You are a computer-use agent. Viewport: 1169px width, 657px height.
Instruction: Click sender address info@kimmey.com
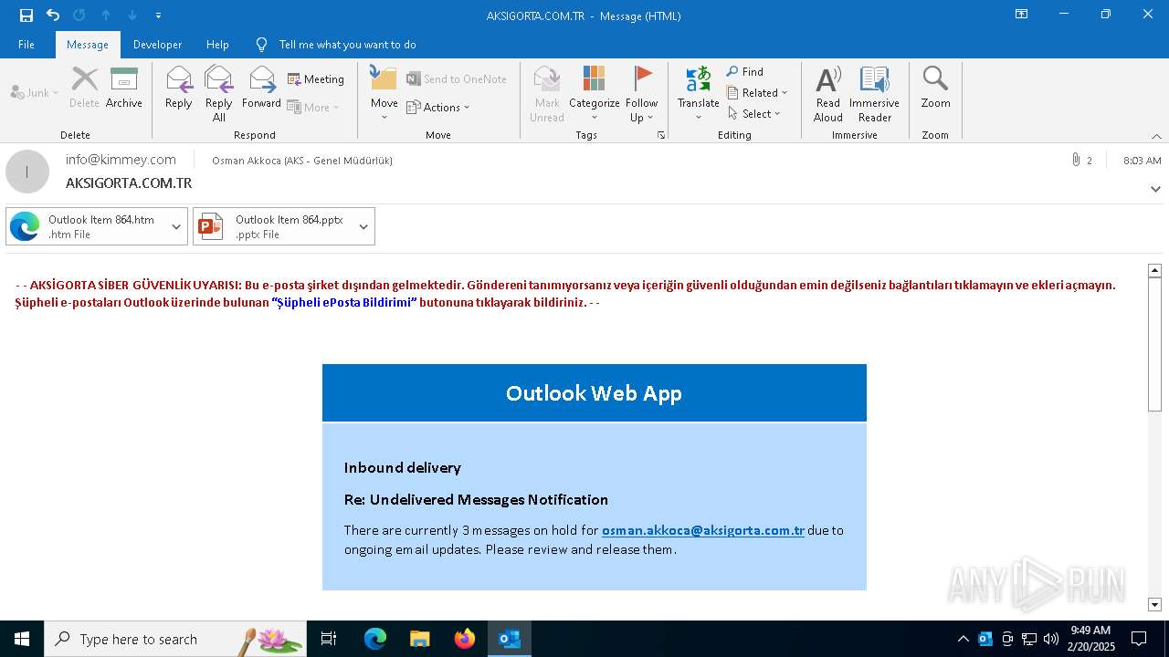[121, 159]
